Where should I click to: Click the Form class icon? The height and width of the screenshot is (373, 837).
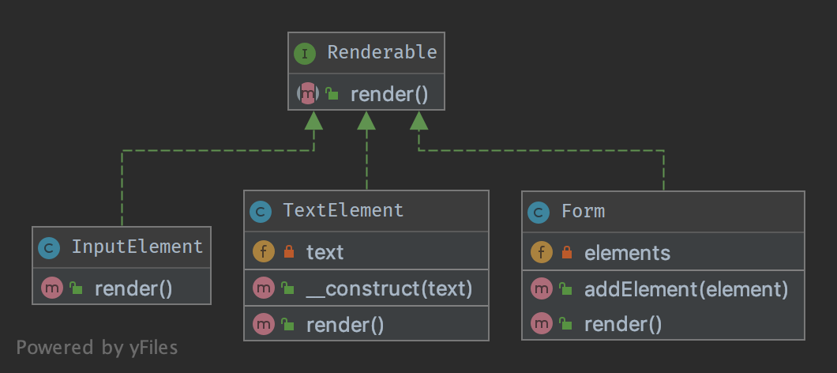pos(539,212)
